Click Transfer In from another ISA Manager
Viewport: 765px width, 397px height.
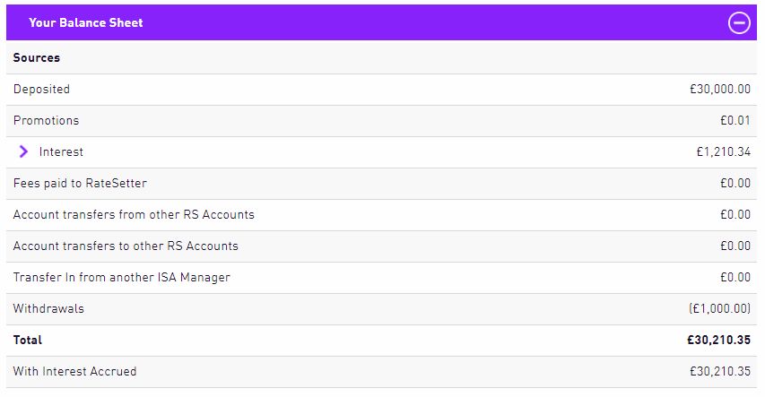point(121,277)
